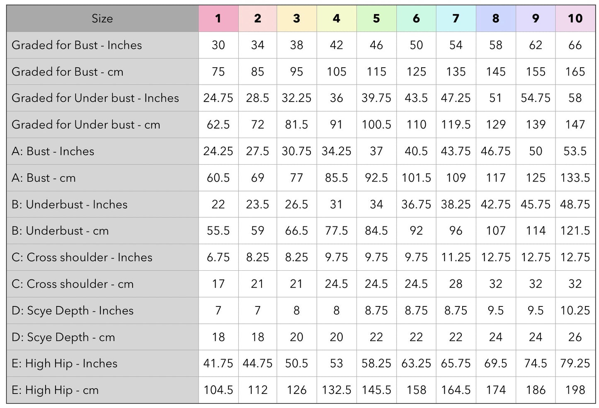Select the cell containing 10.25

coord(575,311)
